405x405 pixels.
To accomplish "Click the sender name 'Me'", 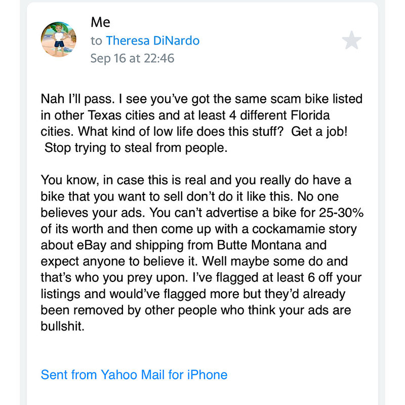I will (100, 22).
